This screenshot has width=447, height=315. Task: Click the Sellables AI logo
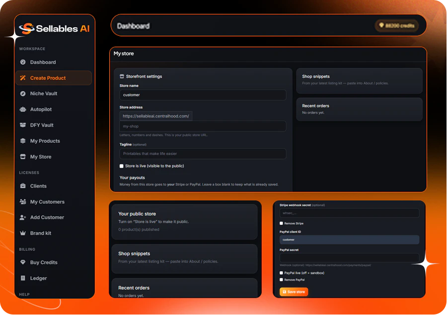pyautogui.click(x=54, y=28)
